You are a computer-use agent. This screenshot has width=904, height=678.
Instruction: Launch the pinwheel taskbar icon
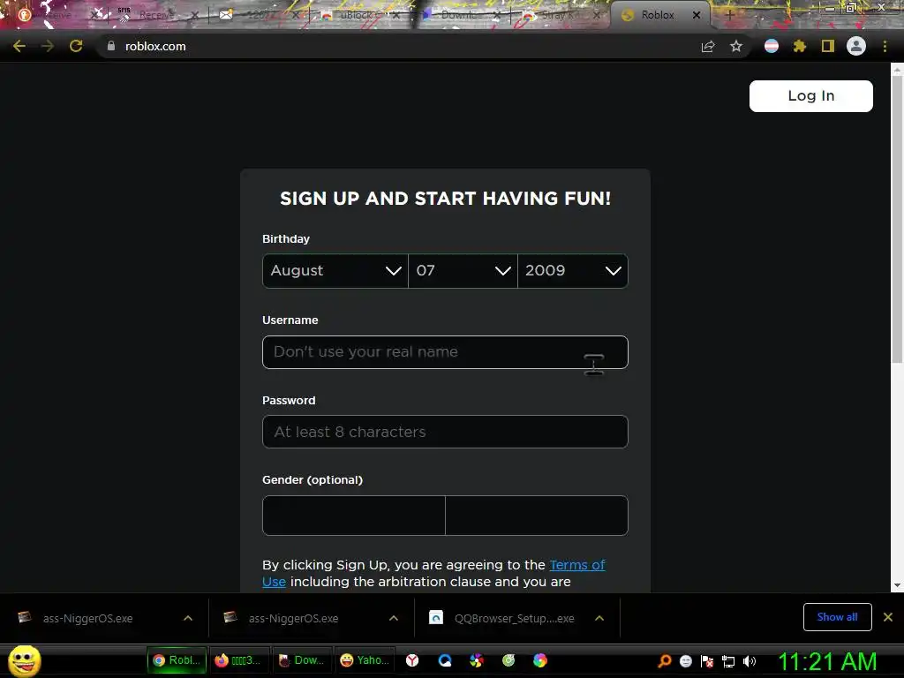click(476, 660)
